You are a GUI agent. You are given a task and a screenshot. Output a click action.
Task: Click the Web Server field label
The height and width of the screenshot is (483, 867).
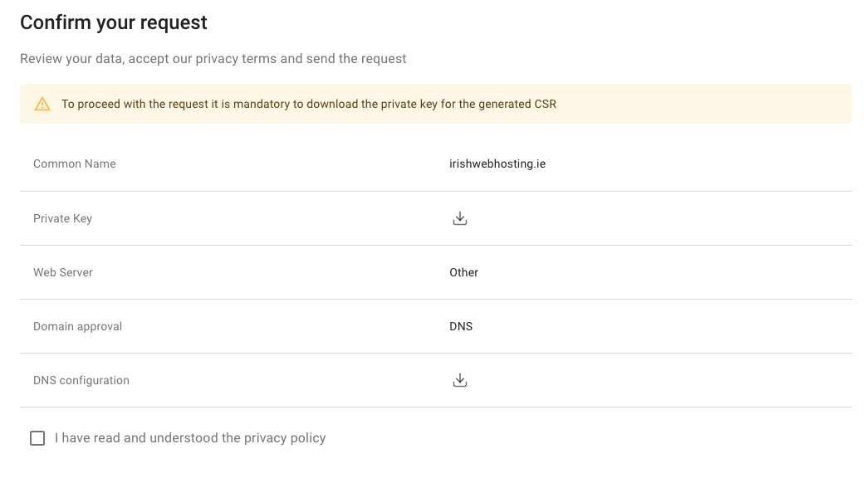click(63, 272)
